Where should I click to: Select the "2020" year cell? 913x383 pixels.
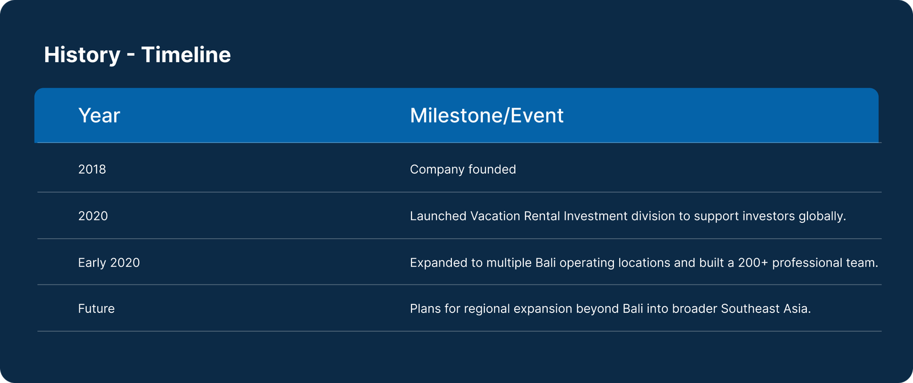point(93,216)
